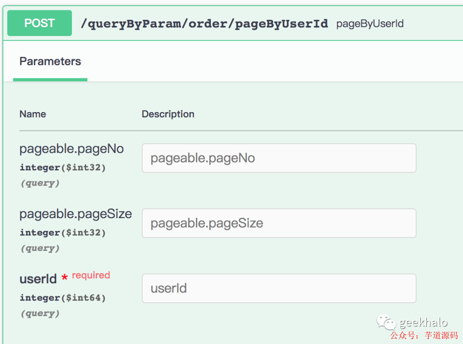463x344 pixels.
Task: Focus the pageable.pageNo input field
Action: pos(279,158)
